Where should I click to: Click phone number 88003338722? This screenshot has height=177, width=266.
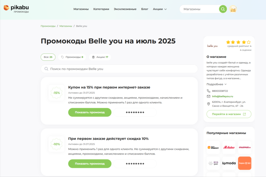[x=220, y=91]
